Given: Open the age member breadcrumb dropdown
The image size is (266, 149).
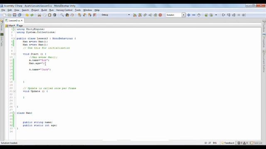Looking at the screenshot, I should pos(20,26).
